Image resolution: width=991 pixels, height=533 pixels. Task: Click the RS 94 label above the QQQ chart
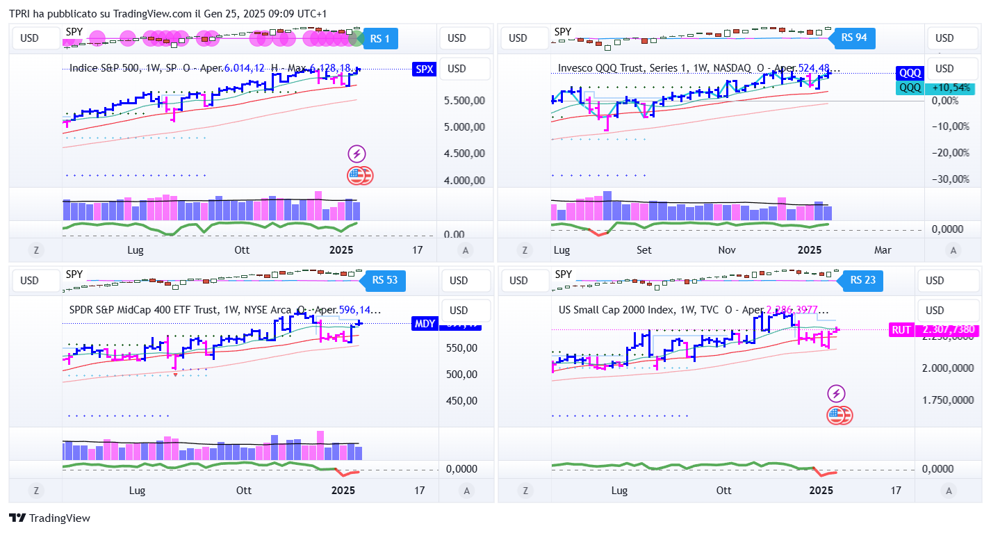[x=853, y=38]
